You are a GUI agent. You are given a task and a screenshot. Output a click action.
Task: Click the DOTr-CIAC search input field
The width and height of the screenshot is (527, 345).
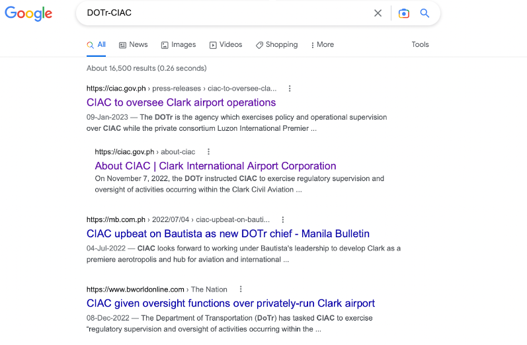(x=225, y=13)
